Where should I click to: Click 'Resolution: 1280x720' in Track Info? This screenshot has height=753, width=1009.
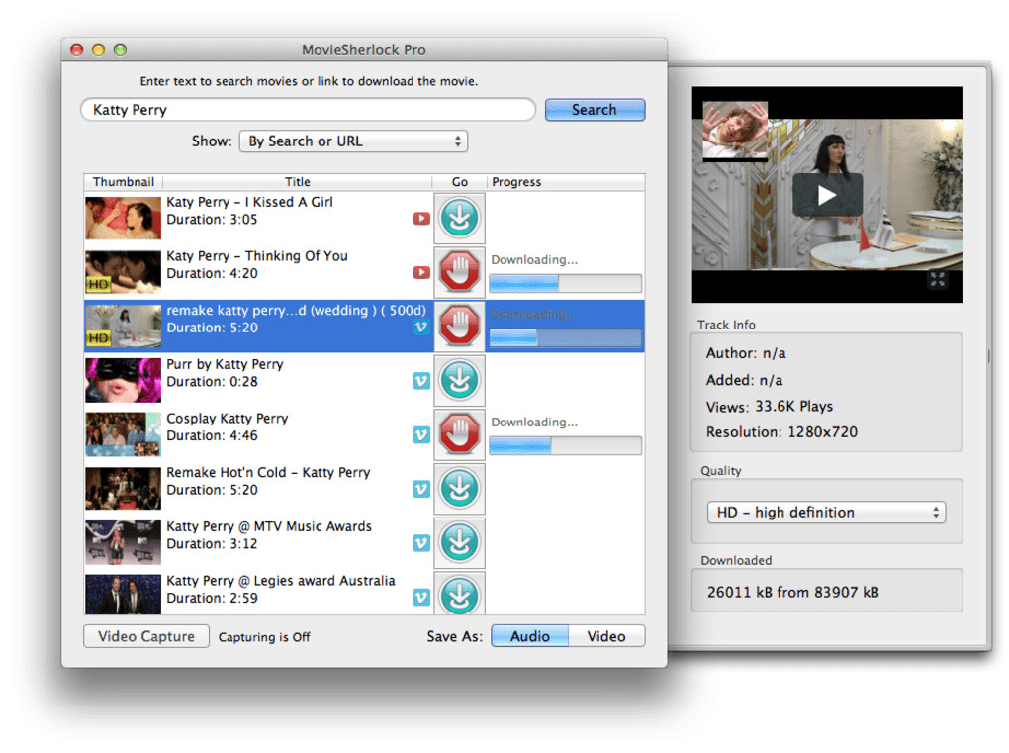[781, 432]
